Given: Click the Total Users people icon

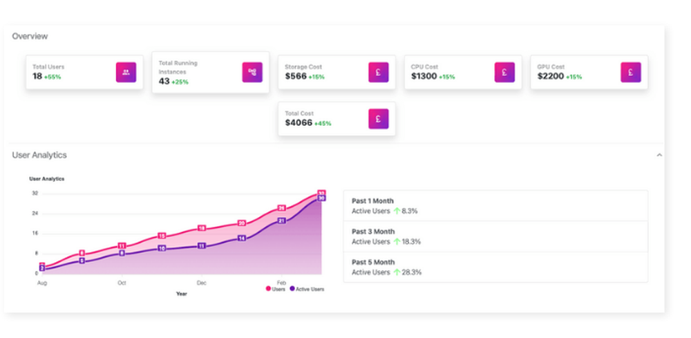Looking at the screenshot, I should point(126,73).
